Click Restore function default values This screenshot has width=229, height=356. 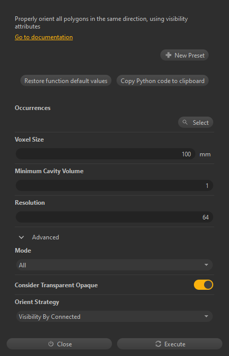[x=66, y=81]
